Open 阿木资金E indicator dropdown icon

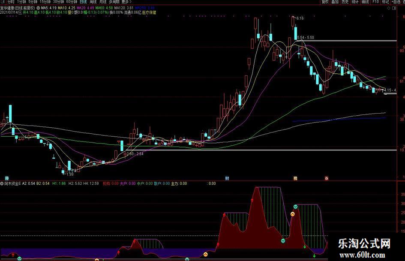click(x=2, y=183)
